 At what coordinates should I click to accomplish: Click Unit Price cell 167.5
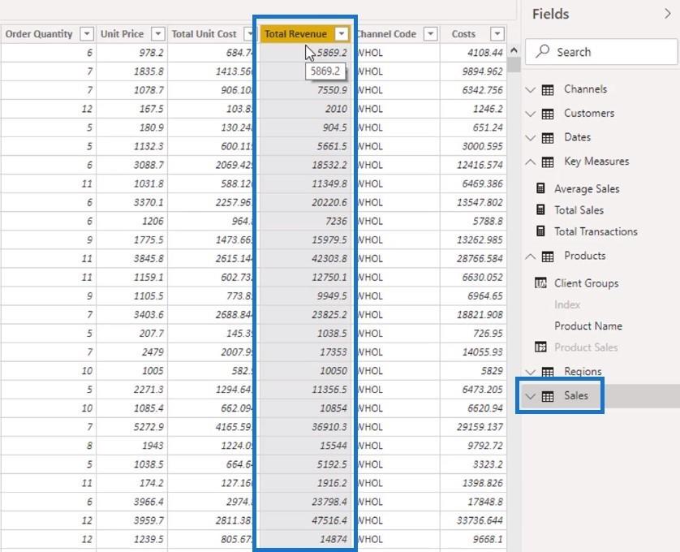pos(131,109)
